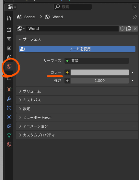
Task: Click the カラー color swatch
Action: [x=99, y=72]
